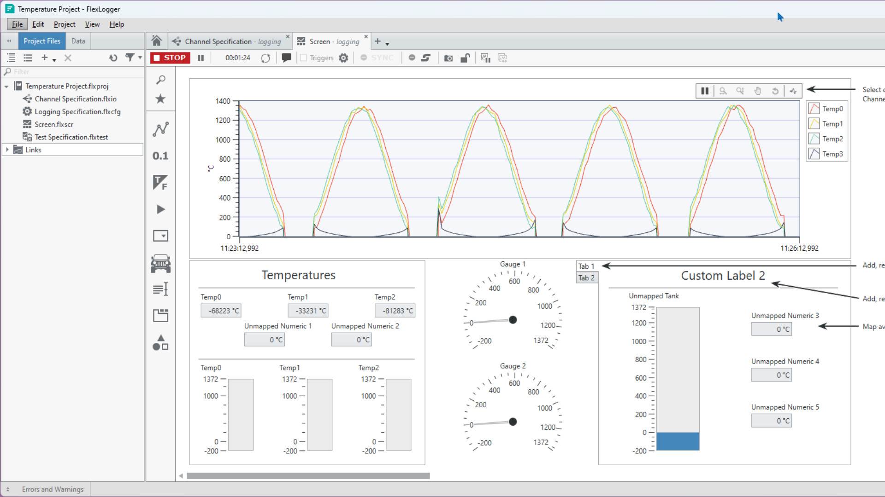This screenshot has width=885, height=497.
Task: Open the add-tab dropdown arrow
Action: tap(387, 44)
